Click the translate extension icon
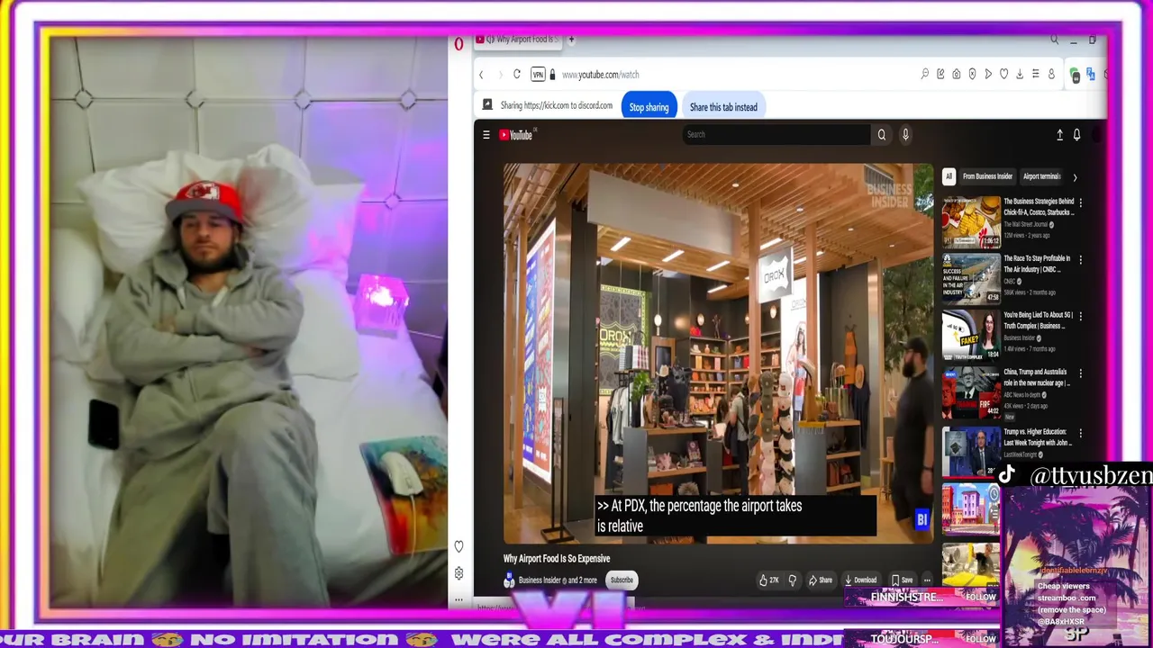This screenshot has width=1153, height=648. point(1091,75)
